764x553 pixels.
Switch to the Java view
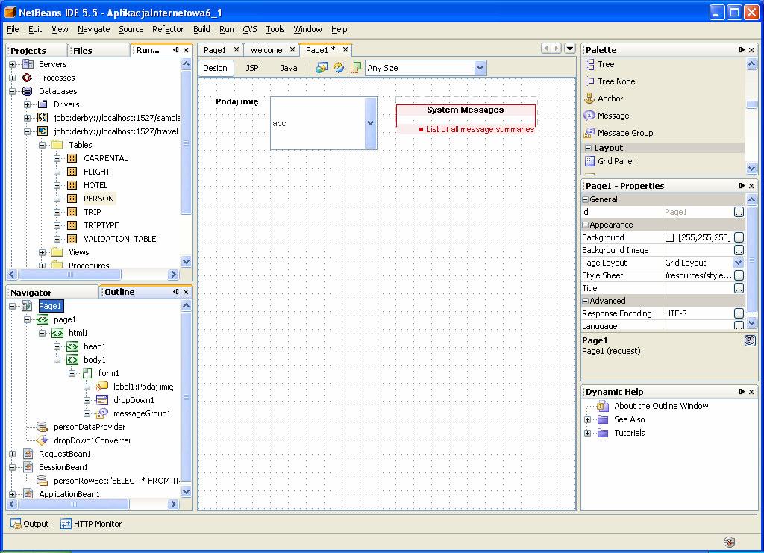pos(289,68)
